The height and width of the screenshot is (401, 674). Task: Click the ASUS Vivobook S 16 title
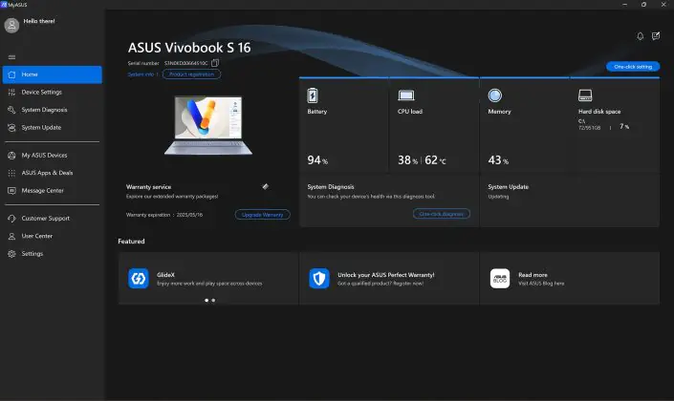[189, 48]
